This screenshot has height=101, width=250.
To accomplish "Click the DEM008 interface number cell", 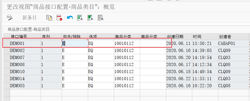I will click(x=25, y=64).
